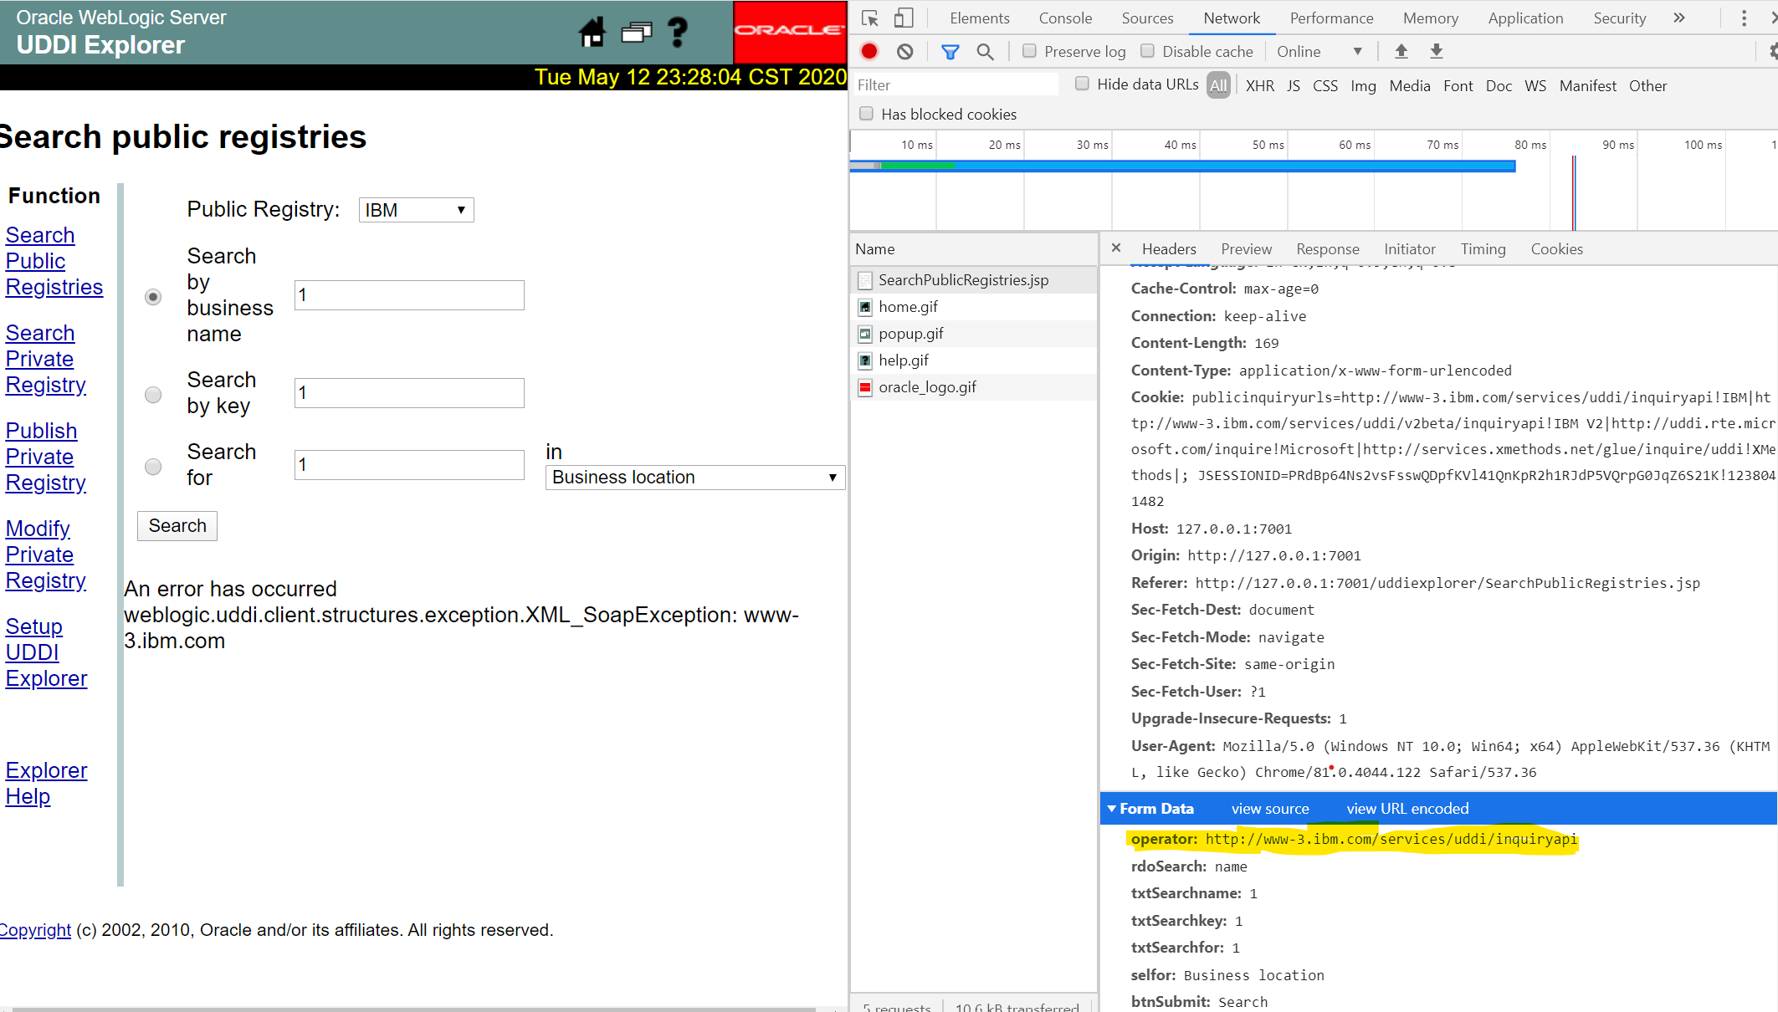Open the Console tab in DevTools
The image size is (1778, 1012).
pos(1065,18)
